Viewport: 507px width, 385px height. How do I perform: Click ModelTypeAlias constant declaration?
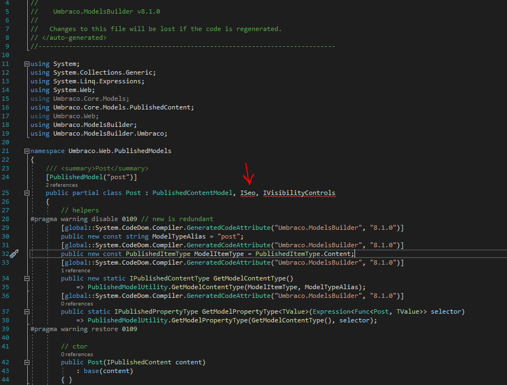(x=179, y=236)
